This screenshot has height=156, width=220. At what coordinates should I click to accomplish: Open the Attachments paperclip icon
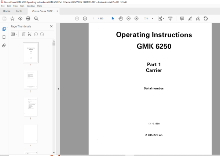click(4, 45)
